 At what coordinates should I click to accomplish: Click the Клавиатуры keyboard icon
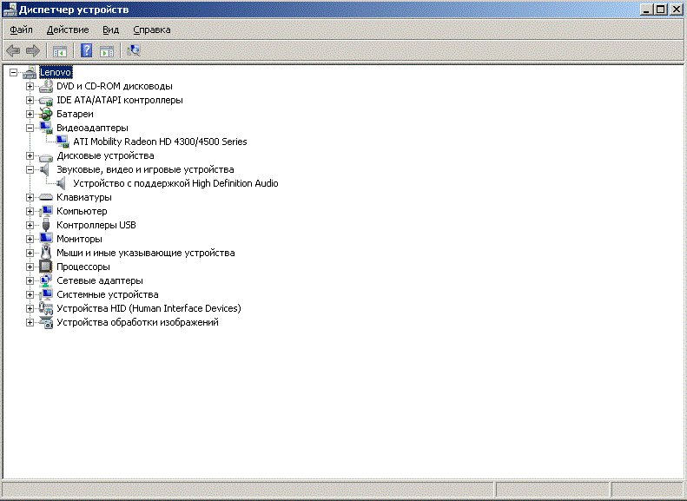pyautogui.click(x=46, y=197)
